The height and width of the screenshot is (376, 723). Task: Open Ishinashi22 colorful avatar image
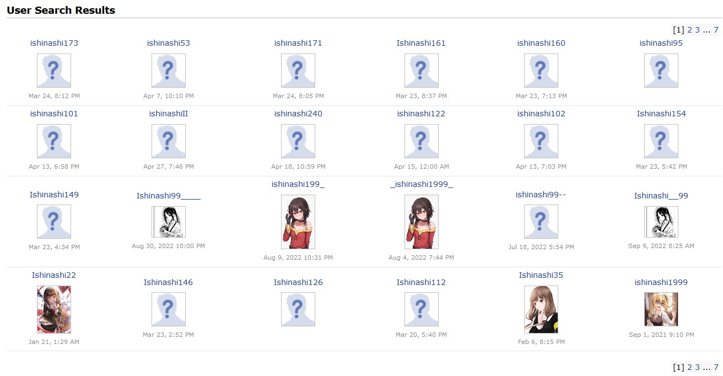point(54,309)
